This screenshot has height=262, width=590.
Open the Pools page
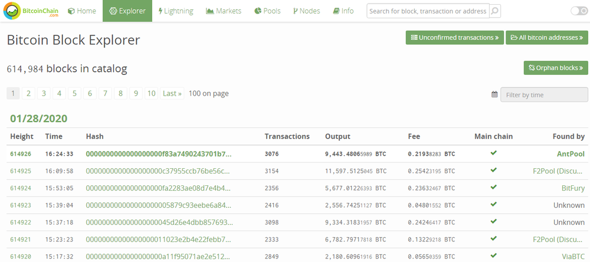267,11
